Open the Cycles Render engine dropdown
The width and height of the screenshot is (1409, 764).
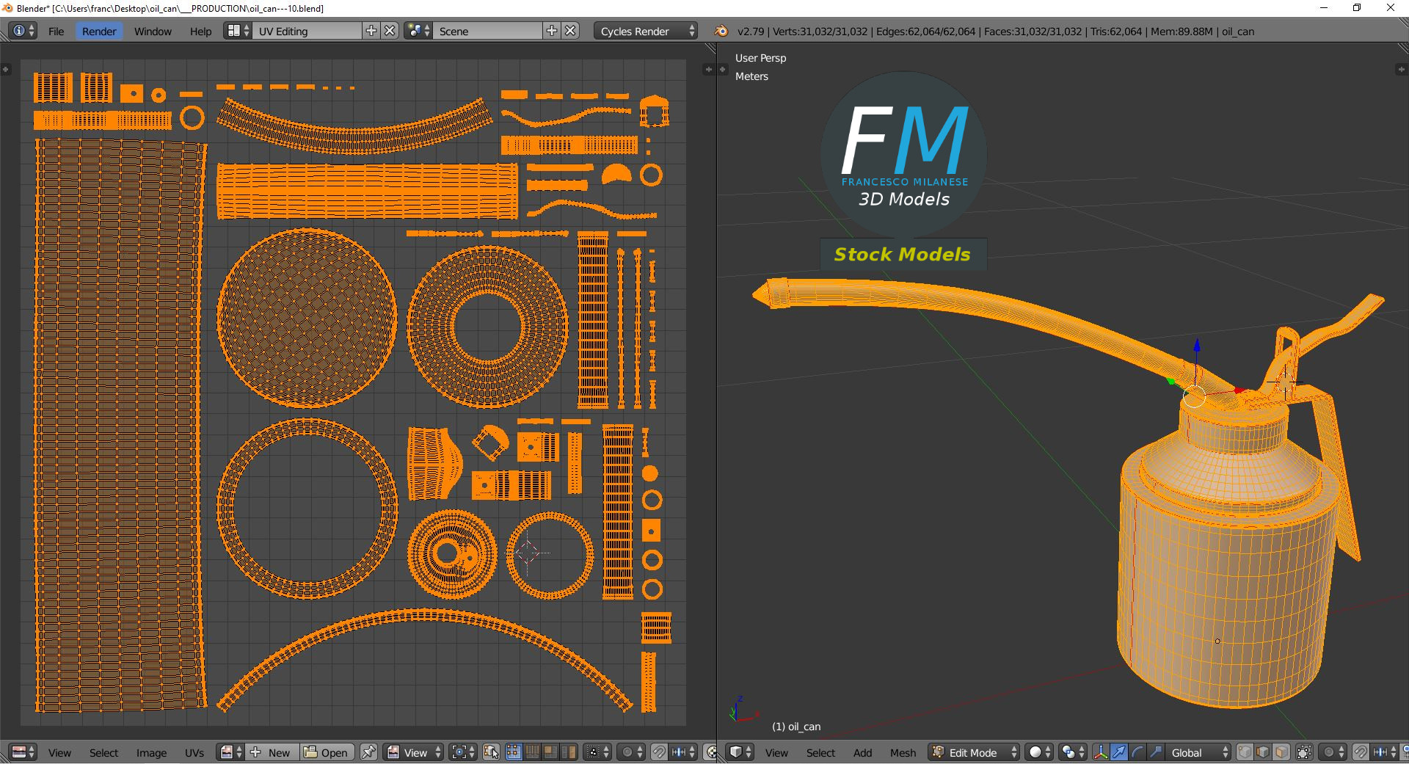(646, 31)
